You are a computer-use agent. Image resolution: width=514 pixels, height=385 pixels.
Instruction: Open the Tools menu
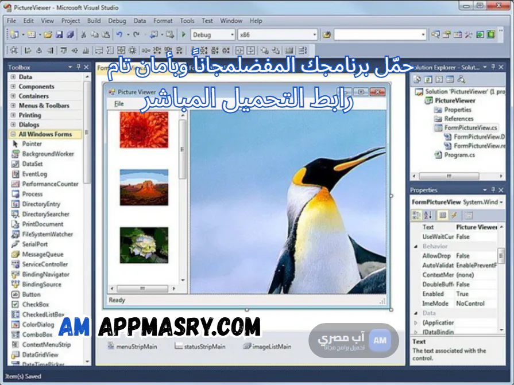(187, 21)
